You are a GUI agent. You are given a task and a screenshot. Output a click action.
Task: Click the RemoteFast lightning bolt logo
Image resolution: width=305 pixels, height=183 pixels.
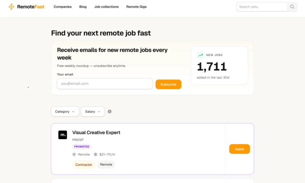11,6
